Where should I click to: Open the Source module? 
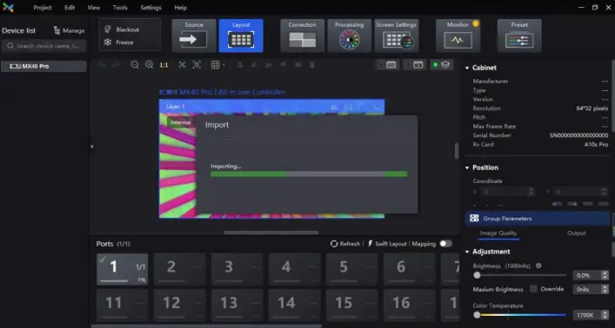tap(194, 36)
